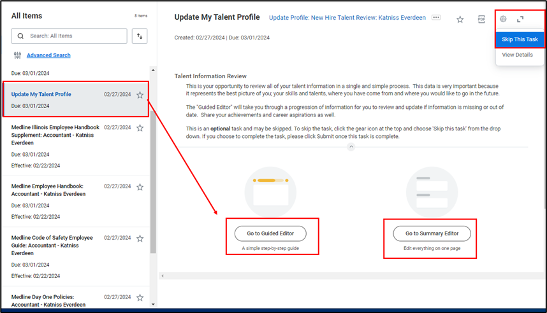Image resolution: width=547 pixels, height=313 pixels.
Task: Star the Medline Illinois Employee Handbook Supplement item
Action: tap(140, 128)
